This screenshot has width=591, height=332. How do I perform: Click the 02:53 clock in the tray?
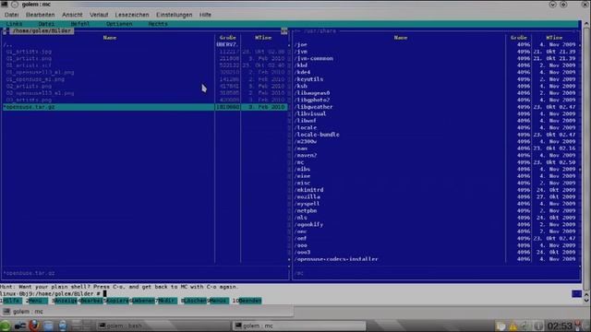pos(560,326)
